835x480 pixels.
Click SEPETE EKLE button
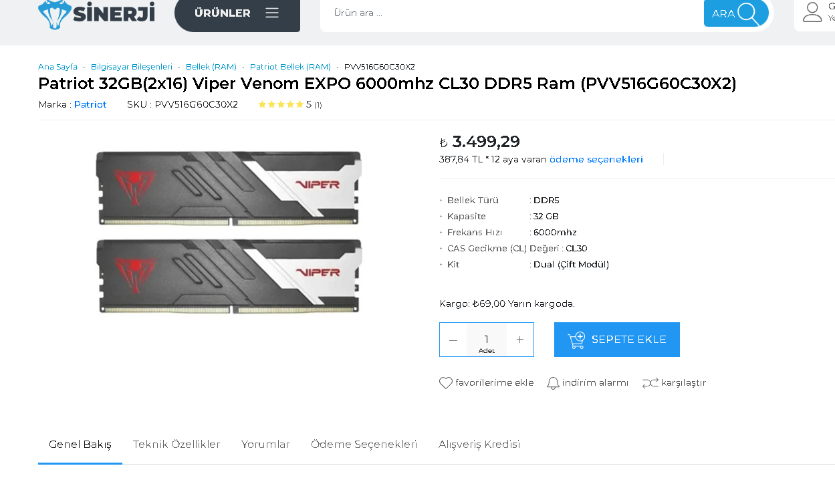[x=617, y=340]
